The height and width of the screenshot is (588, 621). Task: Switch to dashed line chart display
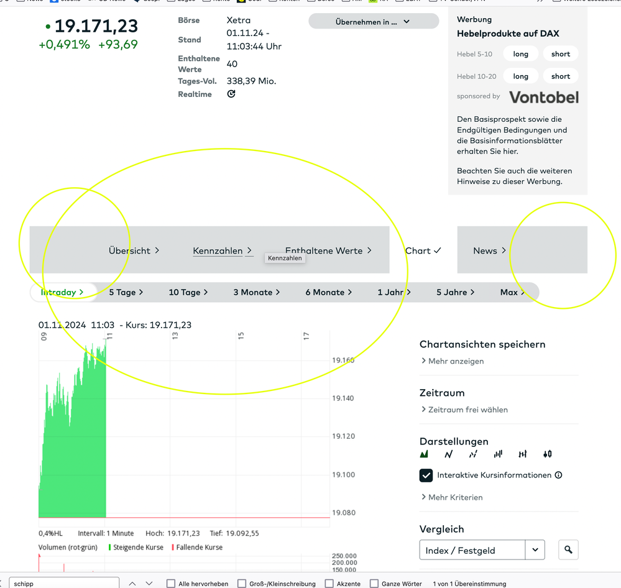tap(473, 454)
